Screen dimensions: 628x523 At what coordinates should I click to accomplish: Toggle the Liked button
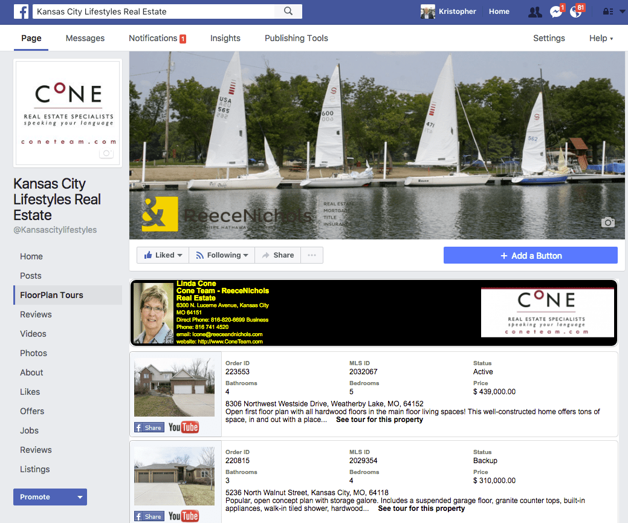(x=163, y=255)
